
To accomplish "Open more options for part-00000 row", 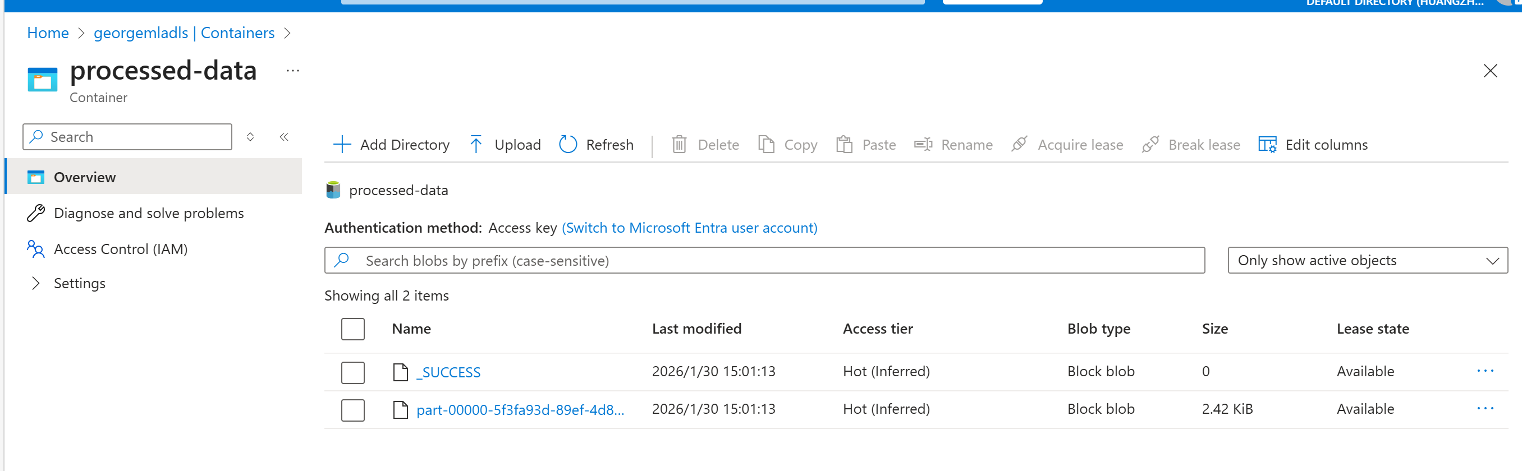I will pyautogui.click(x=1485, y=409).
